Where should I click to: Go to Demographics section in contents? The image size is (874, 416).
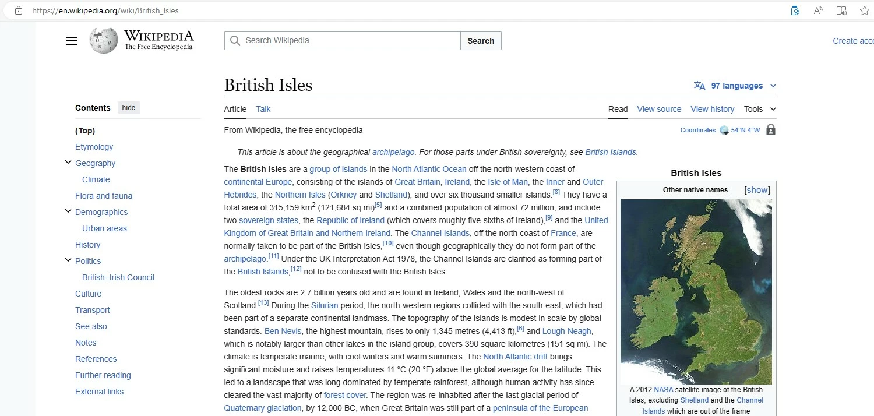[x=101, y=212]
